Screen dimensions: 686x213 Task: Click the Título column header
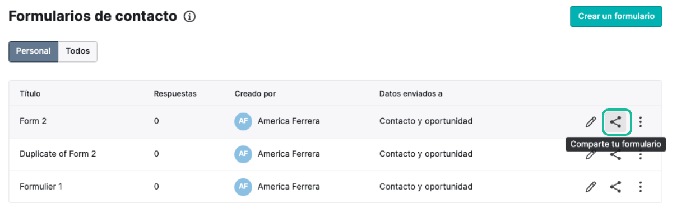point(30,93)
